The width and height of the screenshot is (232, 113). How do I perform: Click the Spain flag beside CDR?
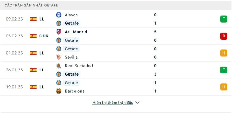pos(33,36)
